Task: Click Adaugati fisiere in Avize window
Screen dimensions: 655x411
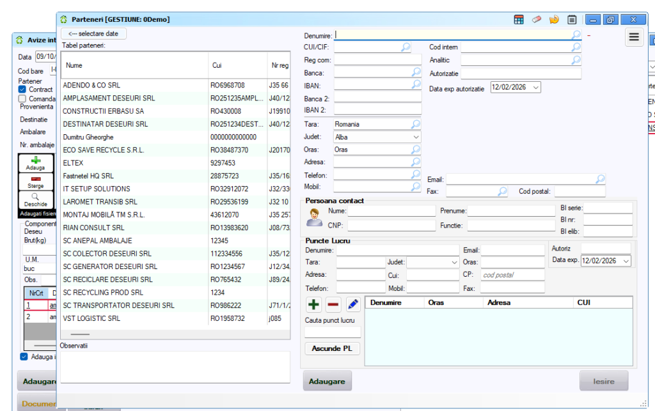Action: tap(38, 213)
